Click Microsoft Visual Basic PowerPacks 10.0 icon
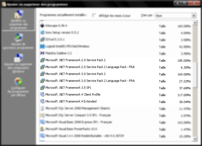202x146 pixels. click(x=42, y=129)
